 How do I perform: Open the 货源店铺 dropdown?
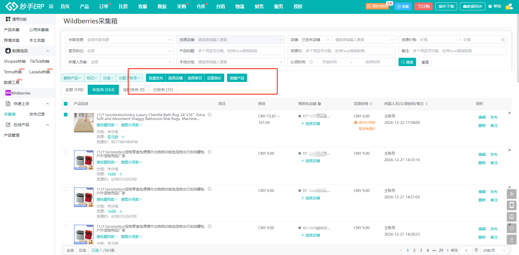pos(231,40)
